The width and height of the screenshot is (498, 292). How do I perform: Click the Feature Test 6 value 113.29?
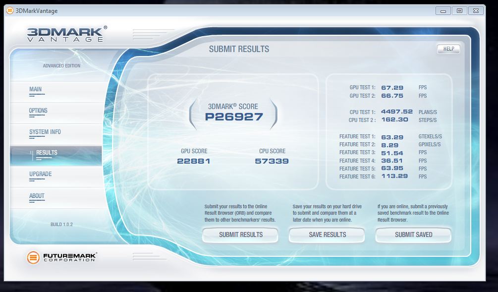tap(394, 175)
